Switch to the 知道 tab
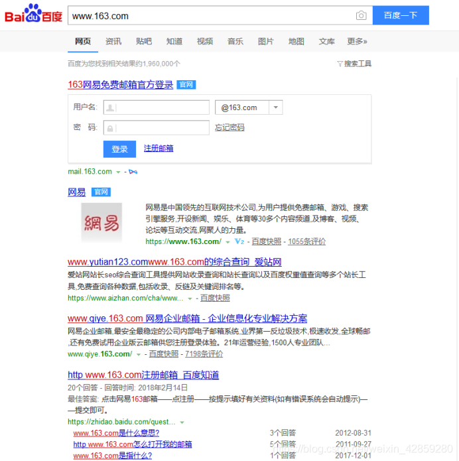Viewport: 459px width, 461px height. 174,41
